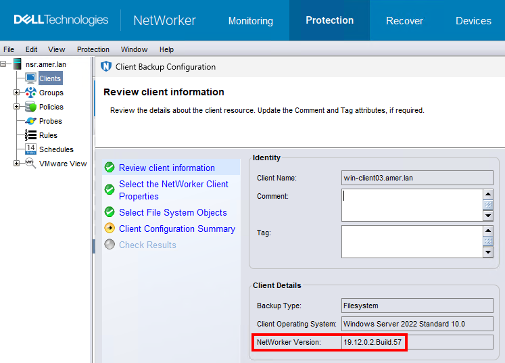Click Comment scrollbar down arrow
Image resolution: width=505 pixels, height=363 pixels.
click(x=488, y=216)
